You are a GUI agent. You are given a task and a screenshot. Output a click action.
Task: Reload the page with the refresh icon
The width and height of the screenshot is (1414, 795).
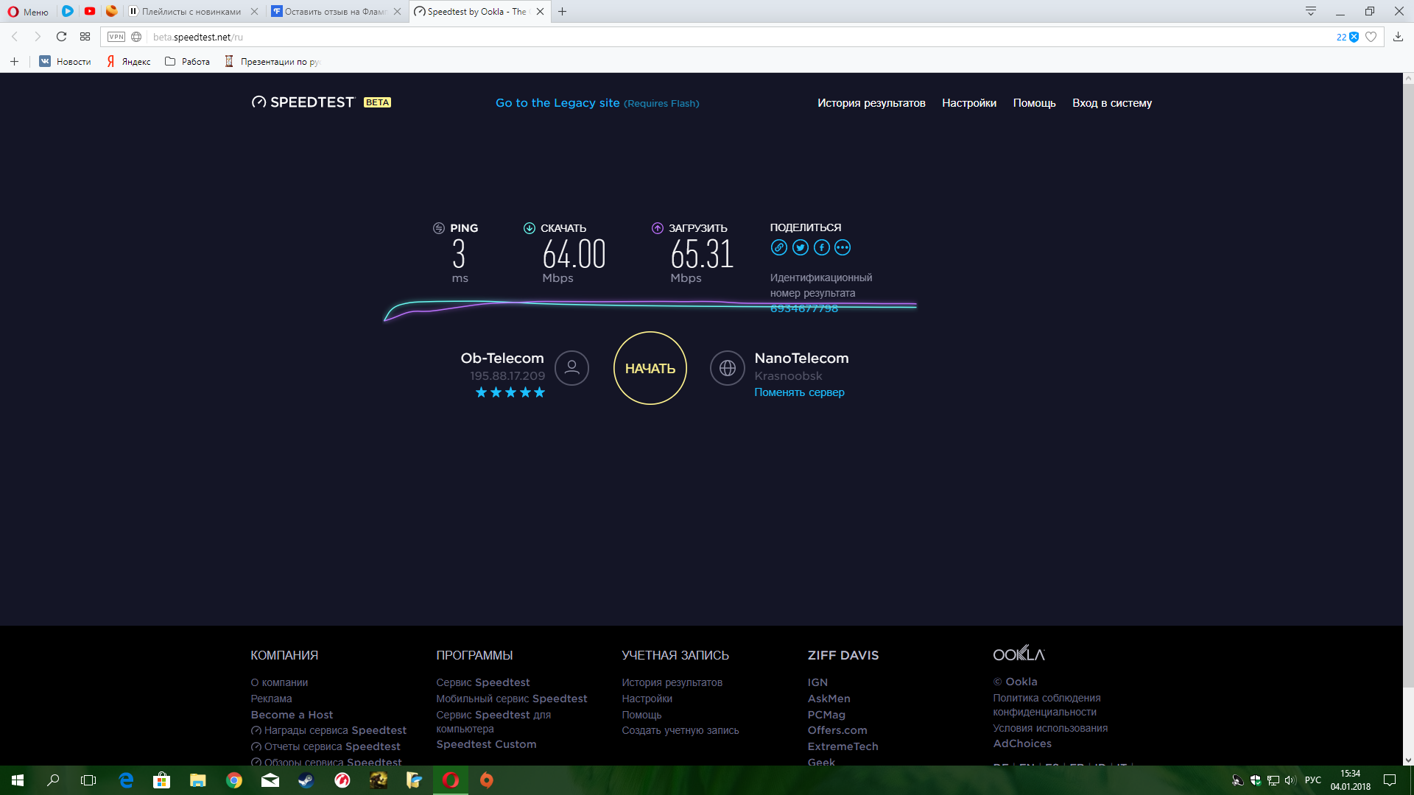click(62, 37)
